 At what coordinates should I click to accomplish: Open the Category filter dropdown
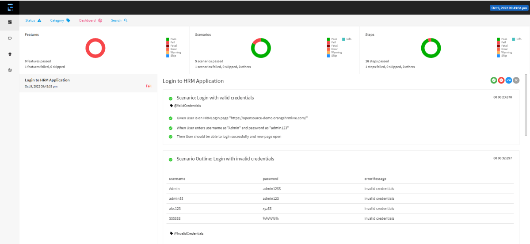[60, 20]
